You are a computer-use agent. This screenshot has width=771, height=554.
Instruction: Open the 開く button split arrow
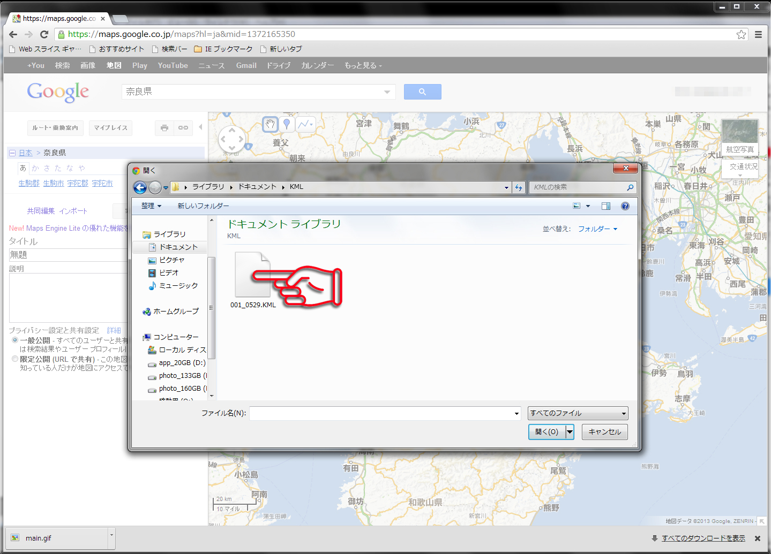click(x=570, y=431)
